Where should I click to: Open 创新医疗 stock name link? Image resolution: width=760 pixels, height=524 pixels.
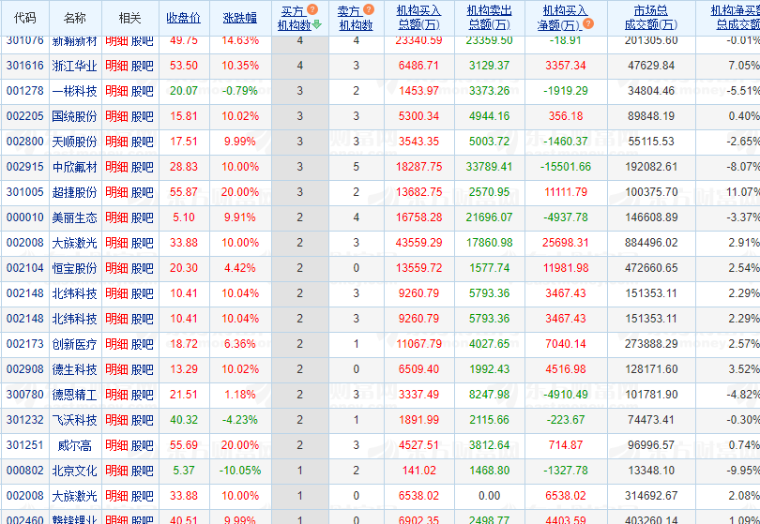[x=75, y=344]
